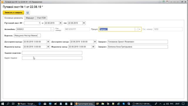Screen dimensions: 188x106
Task: Open the calendar for the 'по' date
Action: [x=84, y=23]
